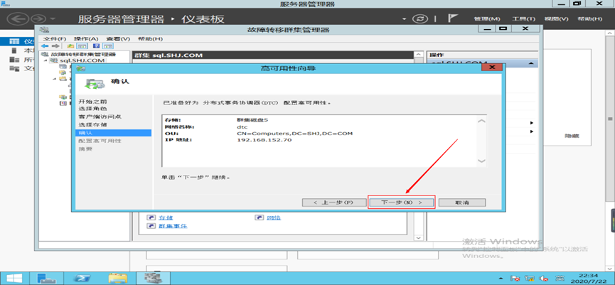
Task: Click the CN=Computers,DC=SHJ,DC=COM OU value
Action: [x=295, y=134]
